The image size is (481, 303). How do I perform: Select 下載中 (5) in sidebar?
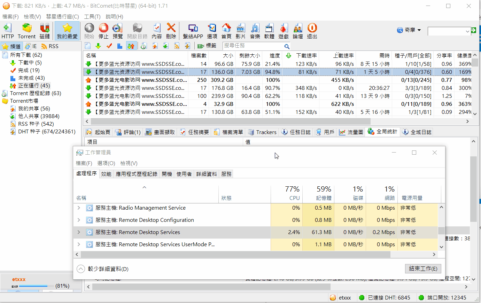pyautogui.click(x=30, y=63)
